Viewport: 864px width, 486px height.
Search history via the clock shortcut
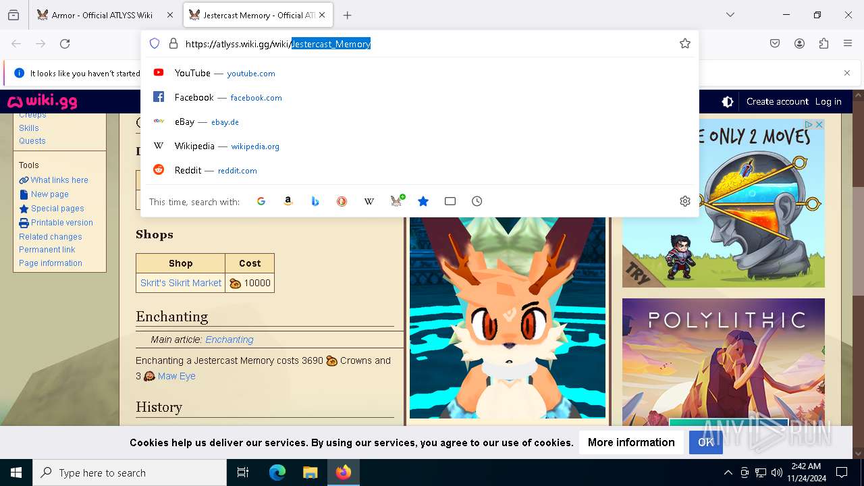point(477,201)
